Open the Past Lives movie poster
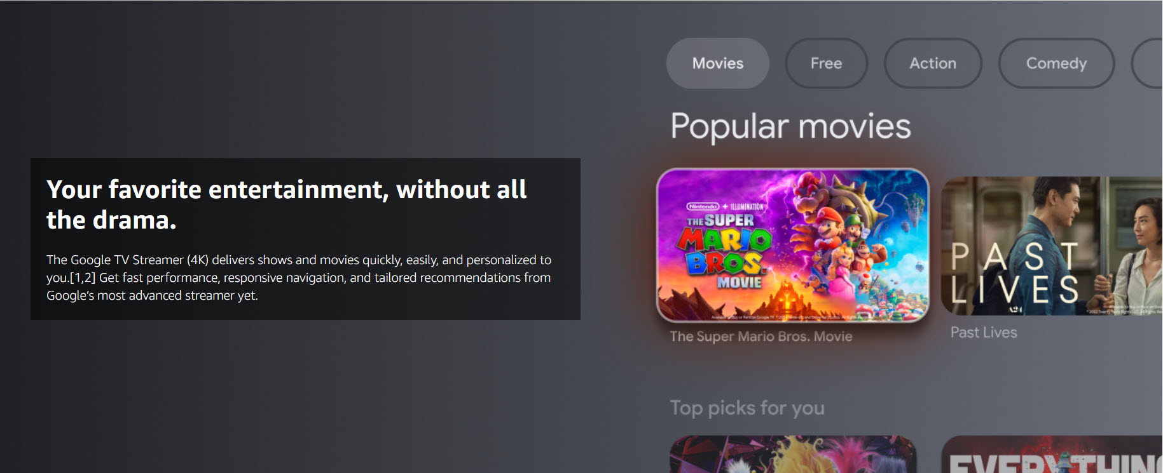Screen dimensions: 1163x473 tap(1052, 246)
